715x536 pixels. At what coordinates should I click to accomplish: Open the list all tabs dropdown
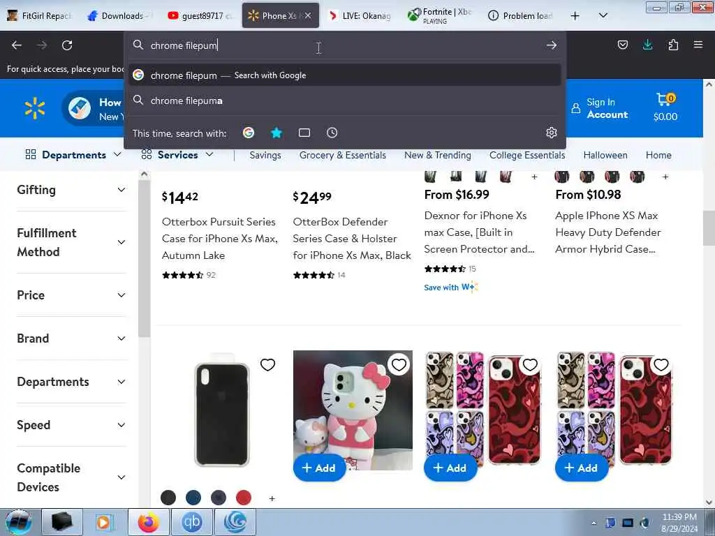point(603,15)
